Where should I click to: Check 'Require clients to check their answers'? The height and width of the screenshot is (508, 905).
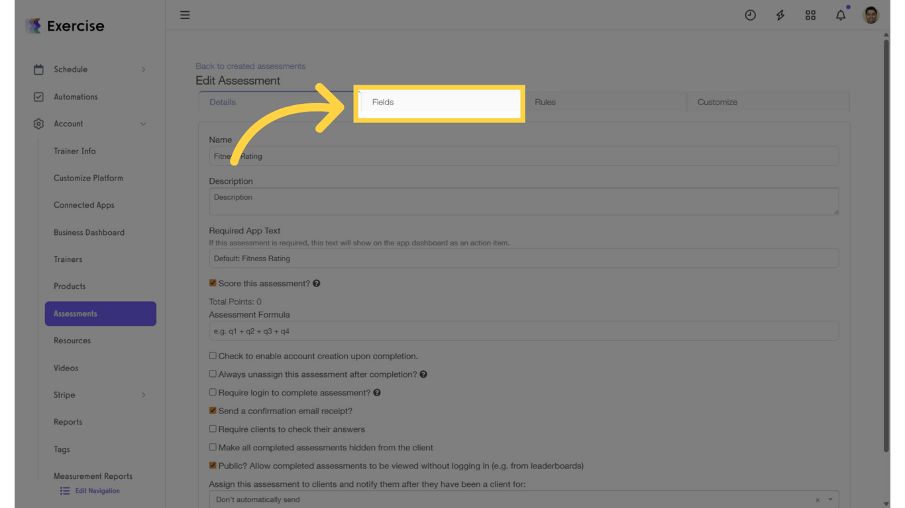(213, 429)
